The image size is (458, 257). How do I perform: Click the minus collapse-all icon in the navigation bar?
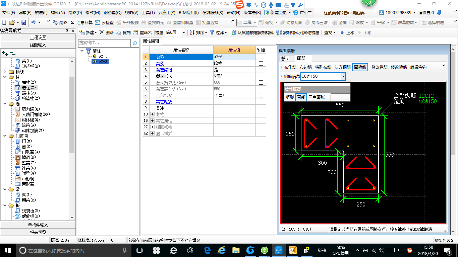tap(13, 53)
